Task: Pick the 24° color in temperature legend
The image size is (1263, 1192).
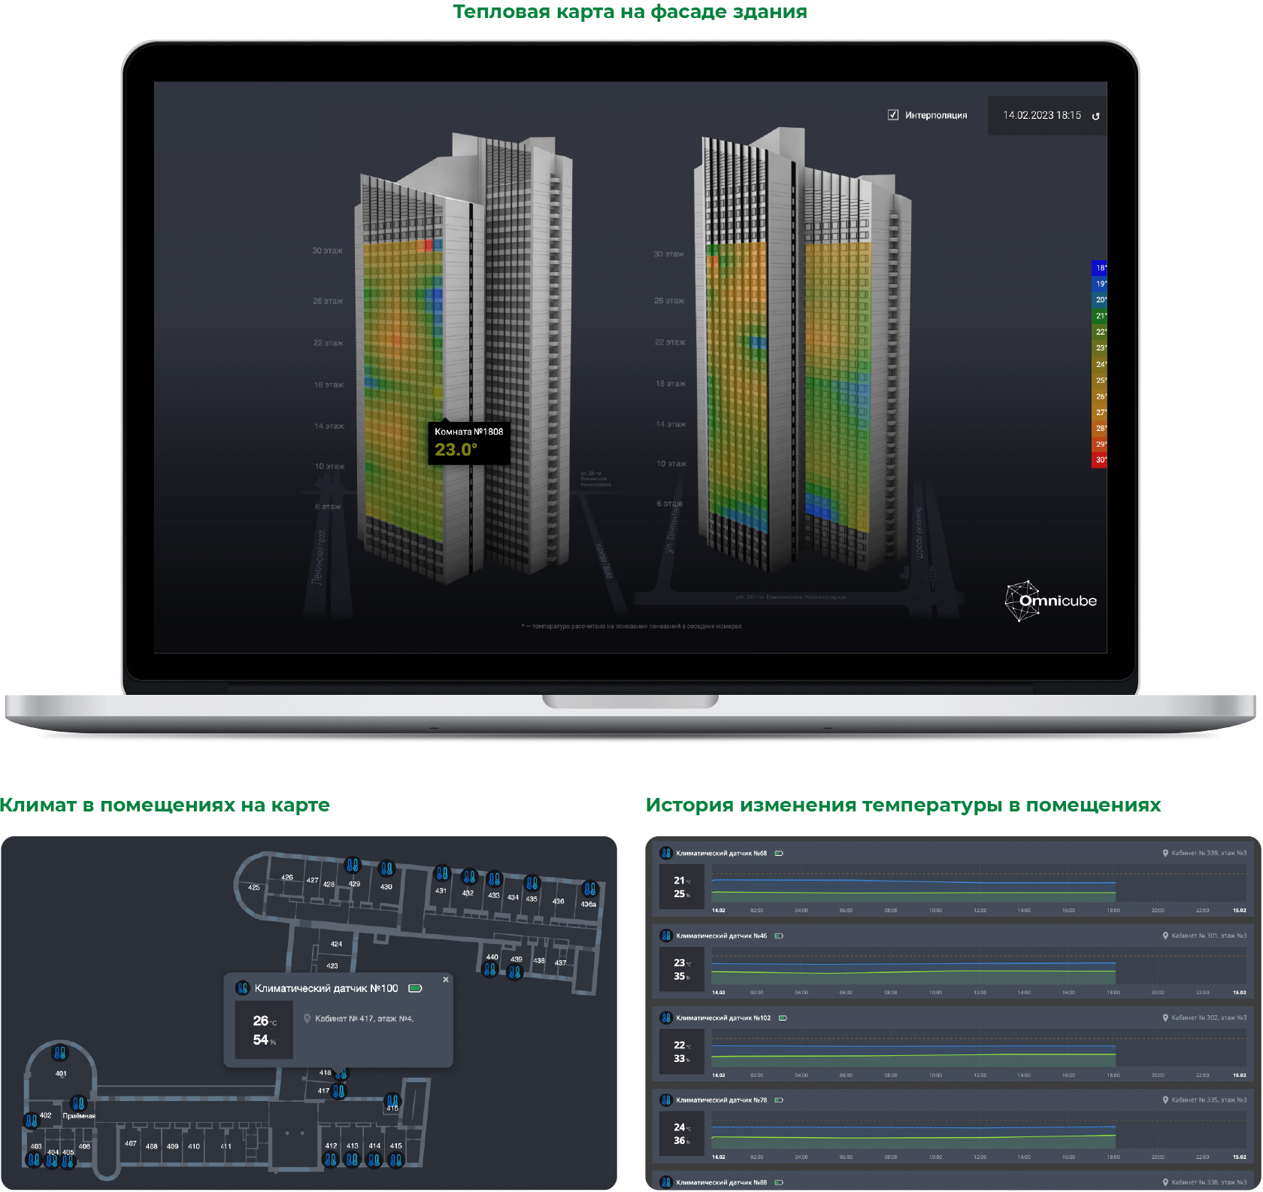Action: [x=1099, y=364]
